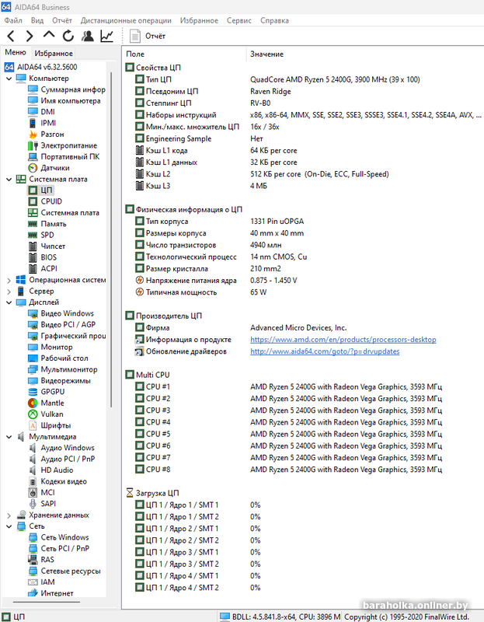This screenshot has height=622, width=484.
Task: Open Кодеки видео tree item
Action: (x=57, y=481)
